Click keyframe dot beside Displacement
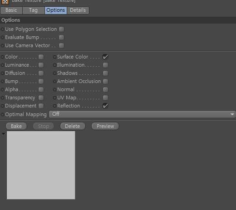Viewport: 236px width, 210px height. tap(2, 106)
